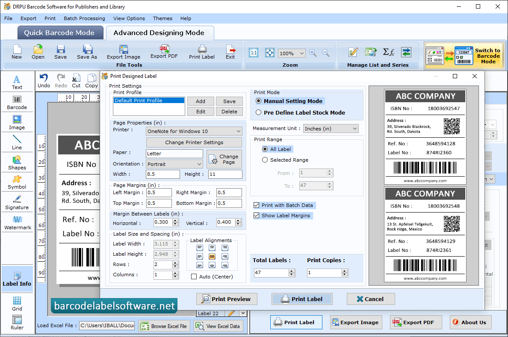Uncheck Print with Batch Data
508x337 pixels.
coord(256,205)
